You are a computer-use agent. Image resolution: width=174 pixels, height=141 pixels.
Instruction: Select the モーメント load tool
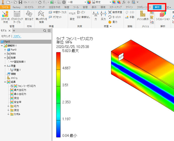tap(115, 17)
